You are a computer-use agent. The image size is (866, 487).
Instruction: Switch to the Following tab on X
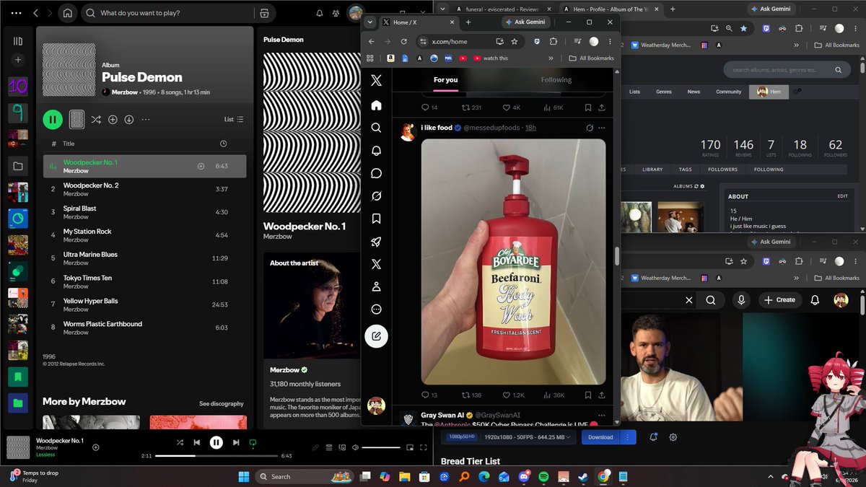[x=556, y=80]
